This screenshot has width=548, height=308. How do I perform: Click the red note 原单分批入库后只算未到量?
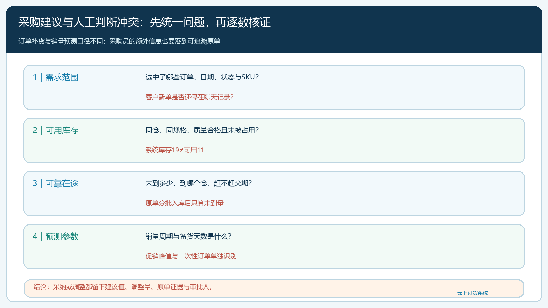point(185,203)
